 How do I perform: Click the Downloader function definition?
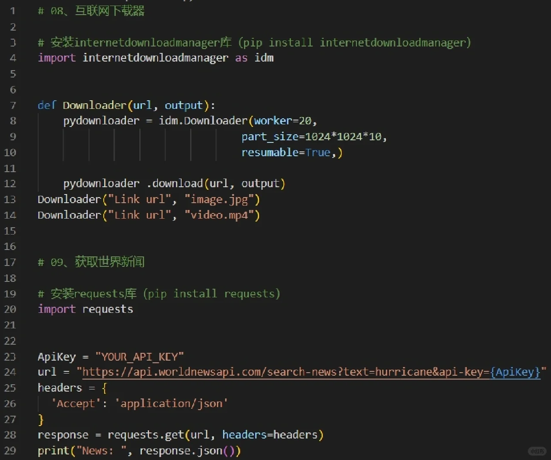125,105
